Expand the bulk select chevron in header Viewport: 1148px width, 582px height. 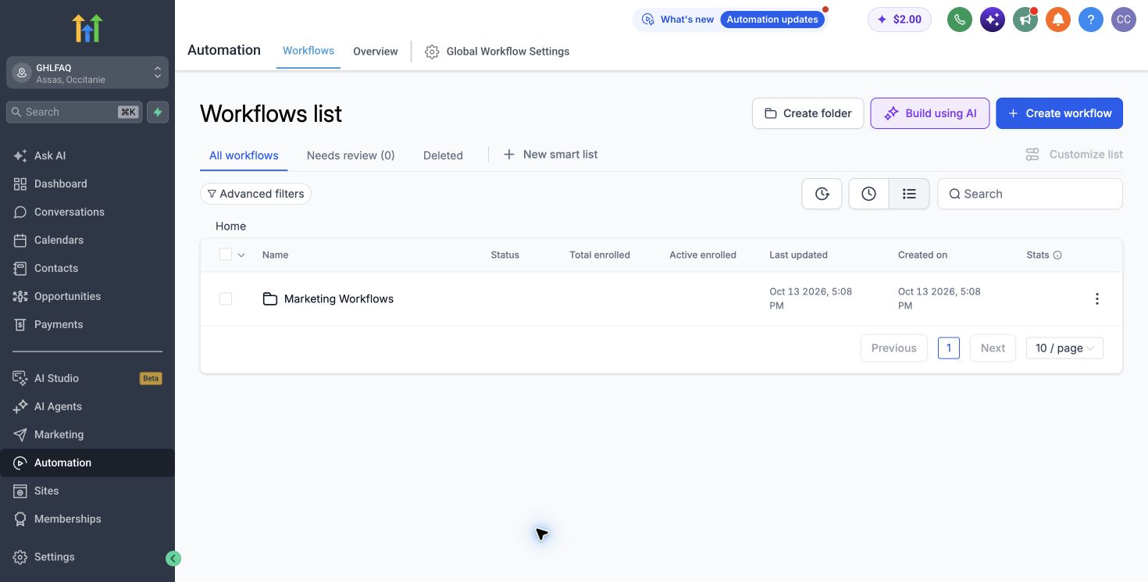[241, 255]
